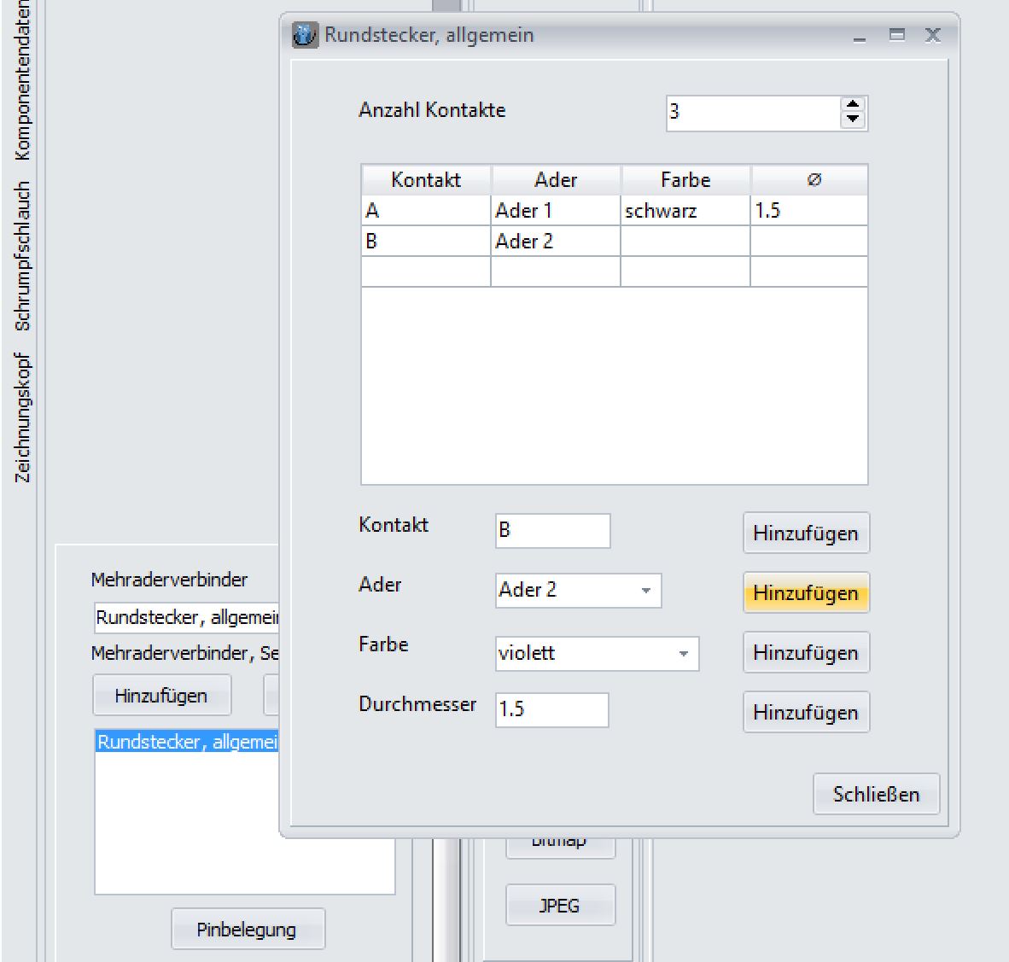
Task: Switch to the Zeichnungskopf vertical tab
Action: (x=23, y=417)
